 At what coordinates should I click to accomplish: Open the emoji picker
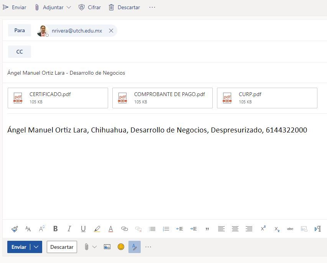coord(121,247)
